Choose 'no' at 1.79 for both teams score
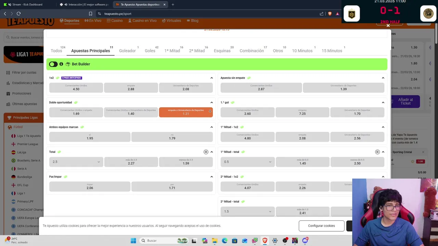 (172, 137)
